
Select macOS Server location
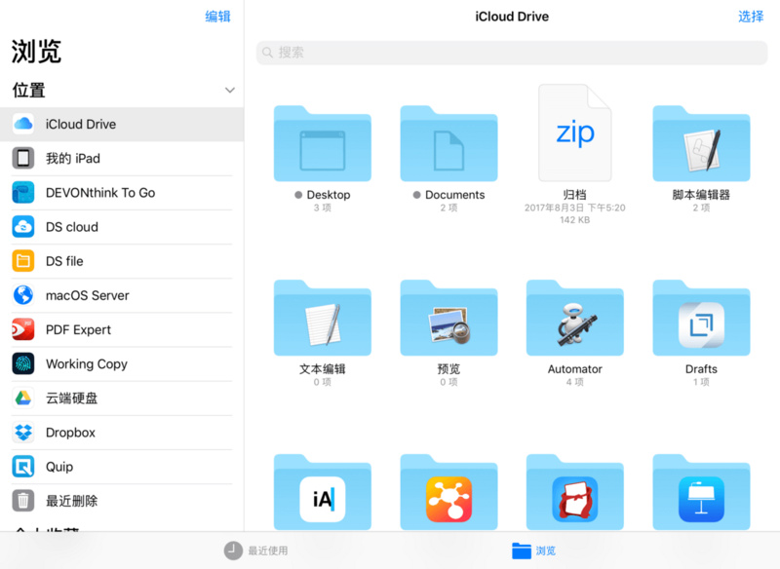coord(87,296)
